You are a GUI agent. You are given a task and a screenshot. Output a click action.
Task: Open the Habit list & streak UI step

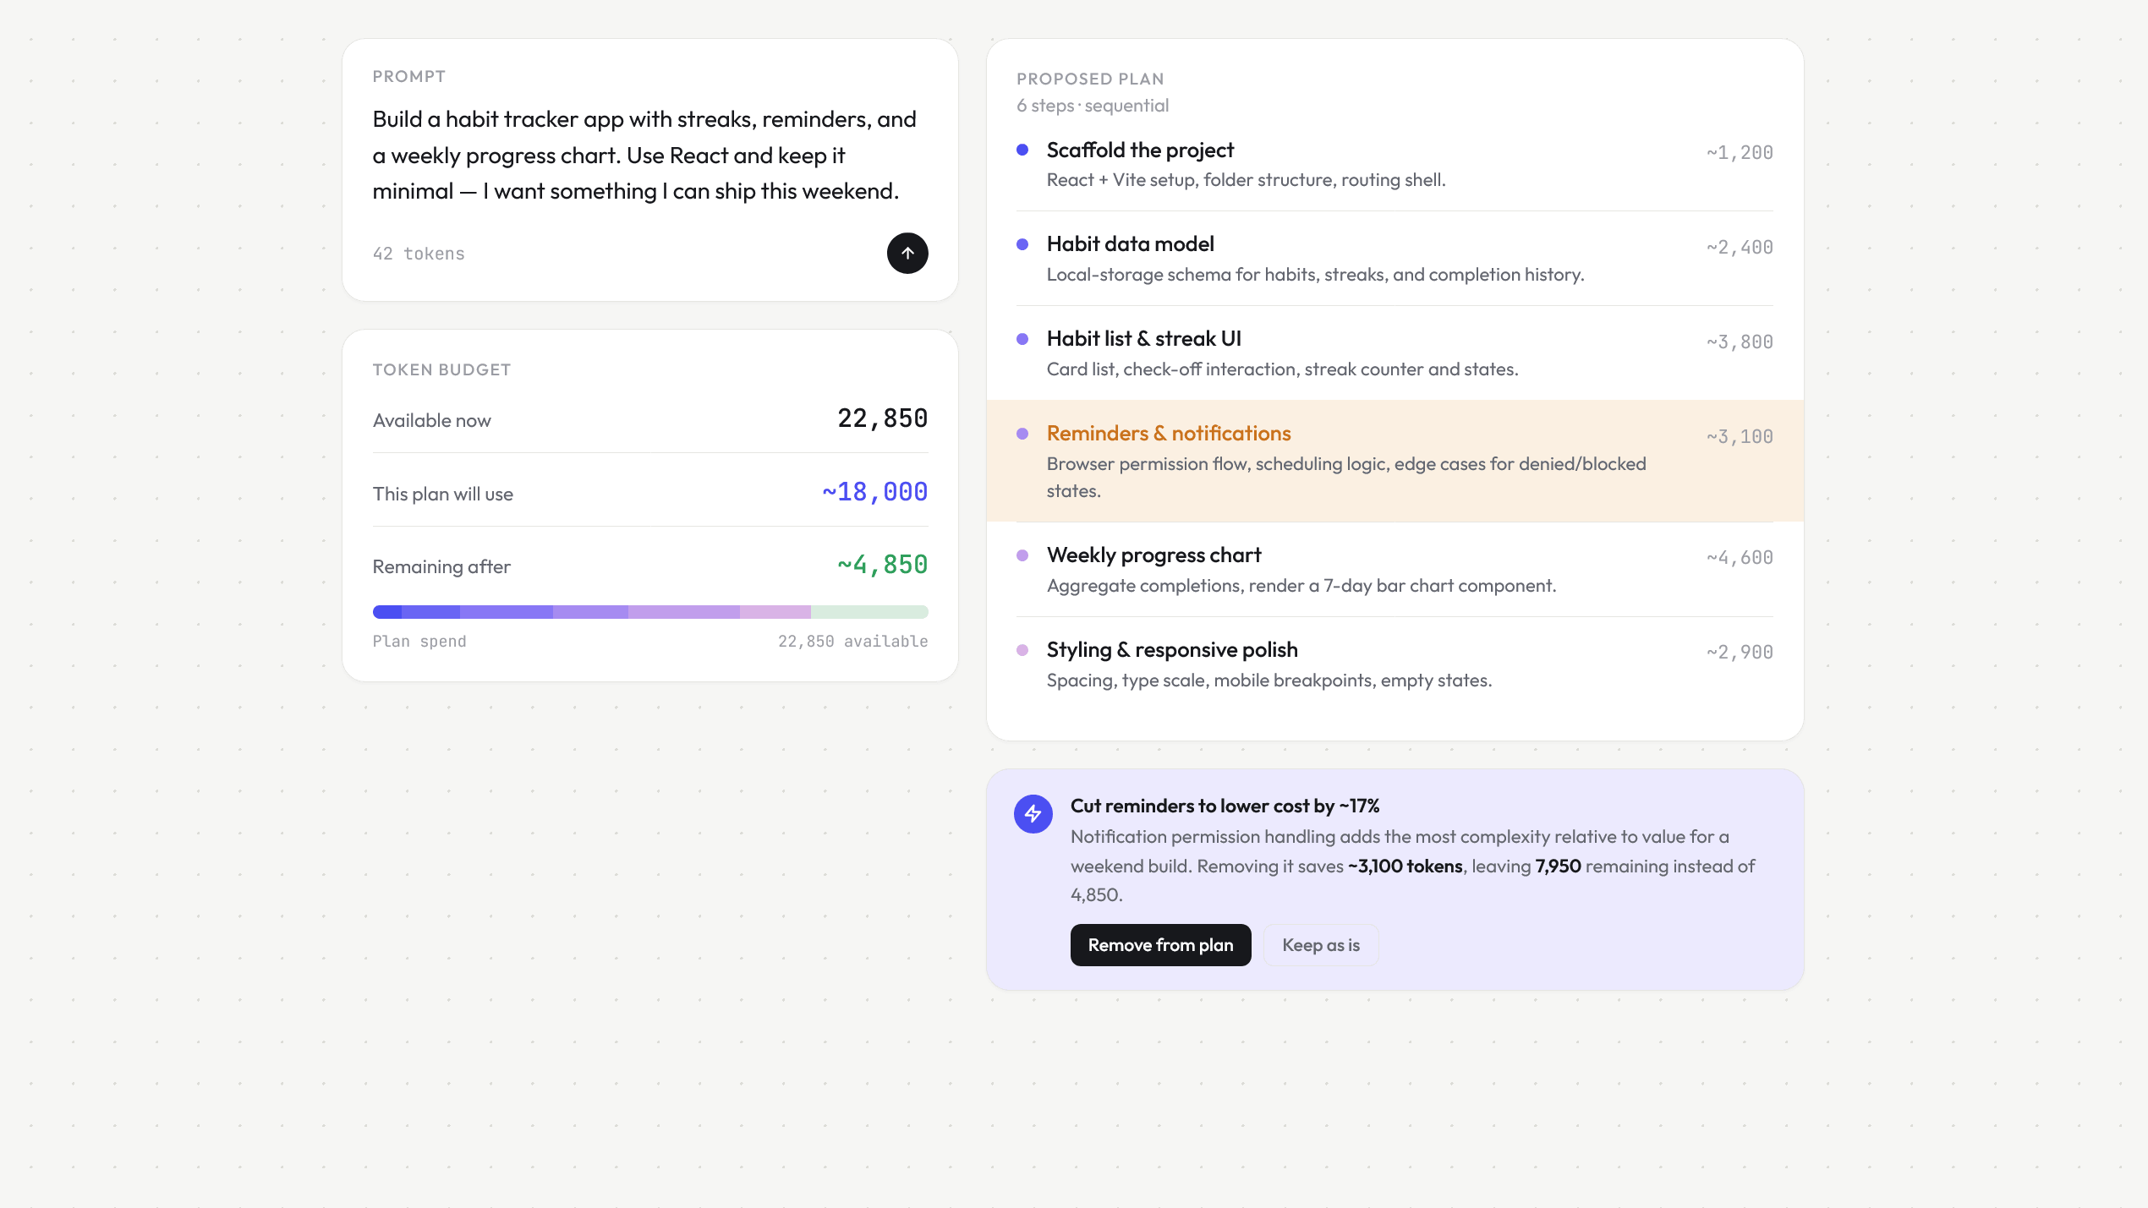[1395, 353]
